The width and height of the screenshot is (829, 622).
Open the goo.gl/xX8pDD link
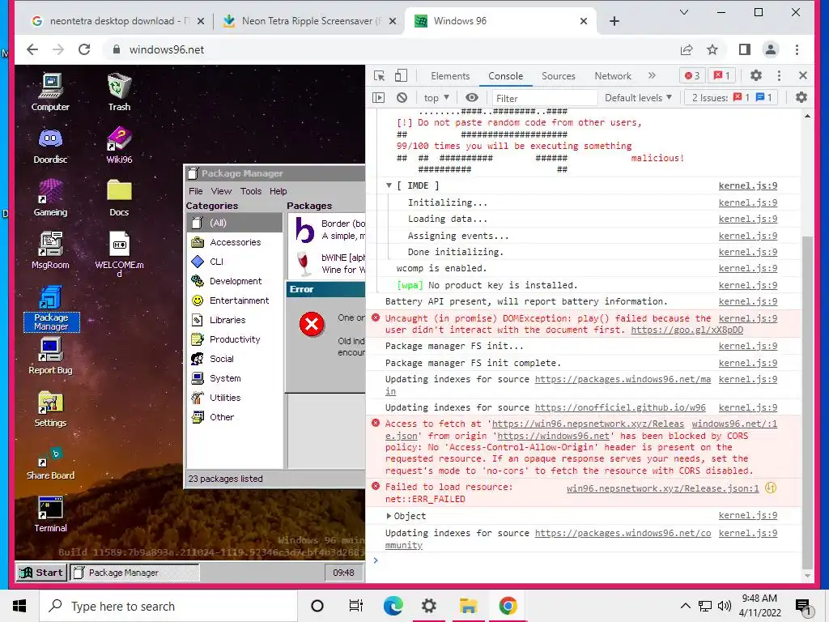point(687,330)
